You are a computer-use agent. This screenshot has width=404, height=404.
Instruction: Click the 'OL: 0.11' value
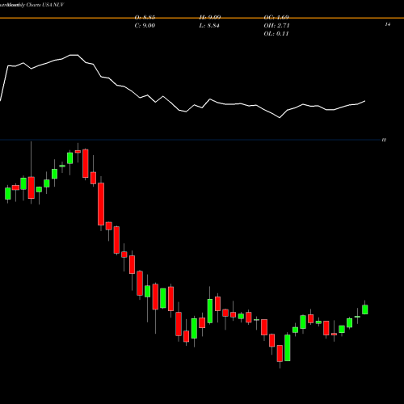[x=276, y=34]
